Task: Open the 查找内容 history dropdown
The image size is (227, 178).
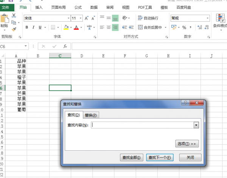Action: point(196,125)
